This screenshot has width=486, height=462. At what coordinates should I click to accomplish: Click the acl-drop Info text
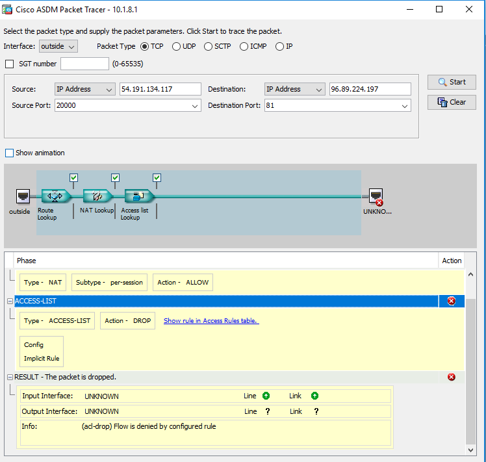[x=149, y=427]
